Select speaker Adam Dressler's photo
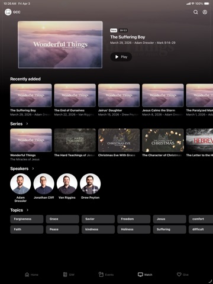Viewport: 213px width, 284px height. click(21, 184)
